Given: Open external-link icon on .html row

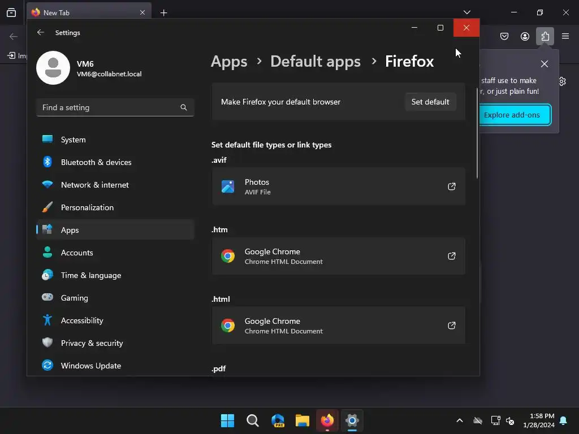Looking at the screenshot, I should (x=452, y=325).
